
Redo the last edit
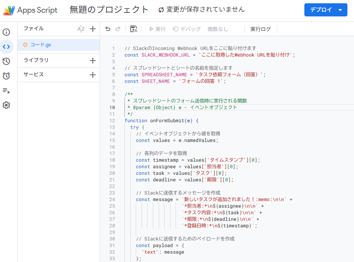tap(118, 29)
